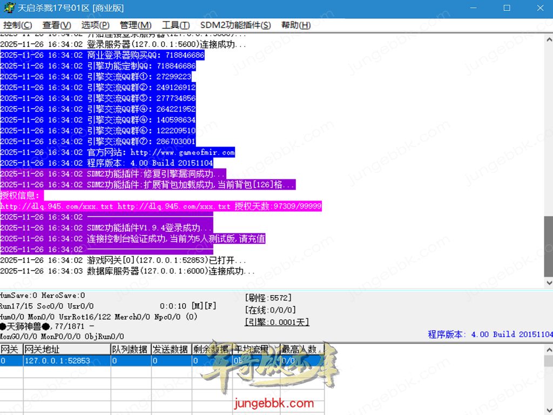Click the gateway table scrollbar up arrow
Viewport: 553px width, 415px height.
(548, 349)
